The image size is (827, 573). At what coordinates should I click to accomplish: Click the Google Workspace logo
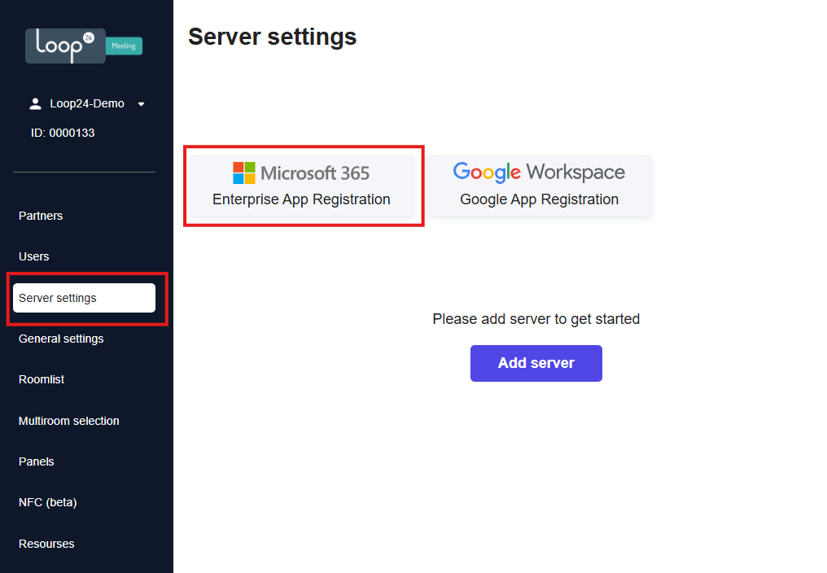539,173
